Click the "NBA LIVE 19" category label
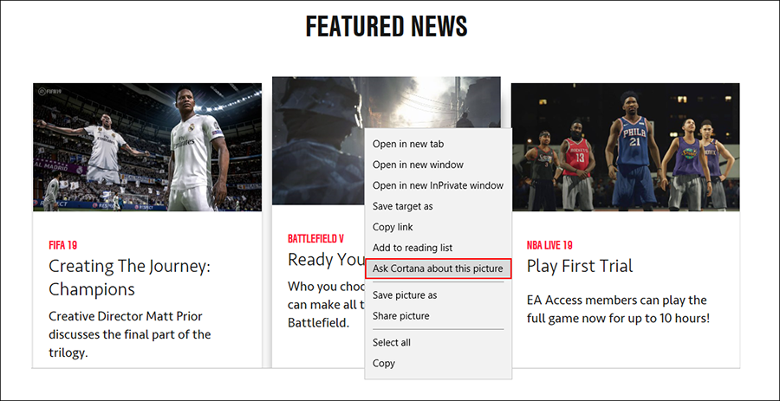 click(x=549, y=245)
